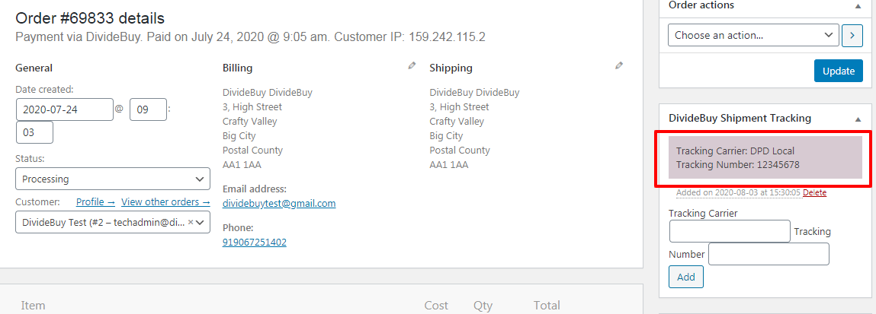This screenshot has height=314, width=876.
Task: Apply the chosen order action arrow button
Action: pos(852,35)
